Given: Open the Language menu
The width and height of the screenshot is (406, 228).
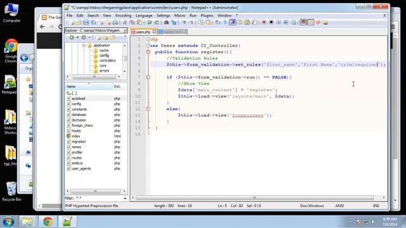Looking at the screenshot, I should pos(144,15).
